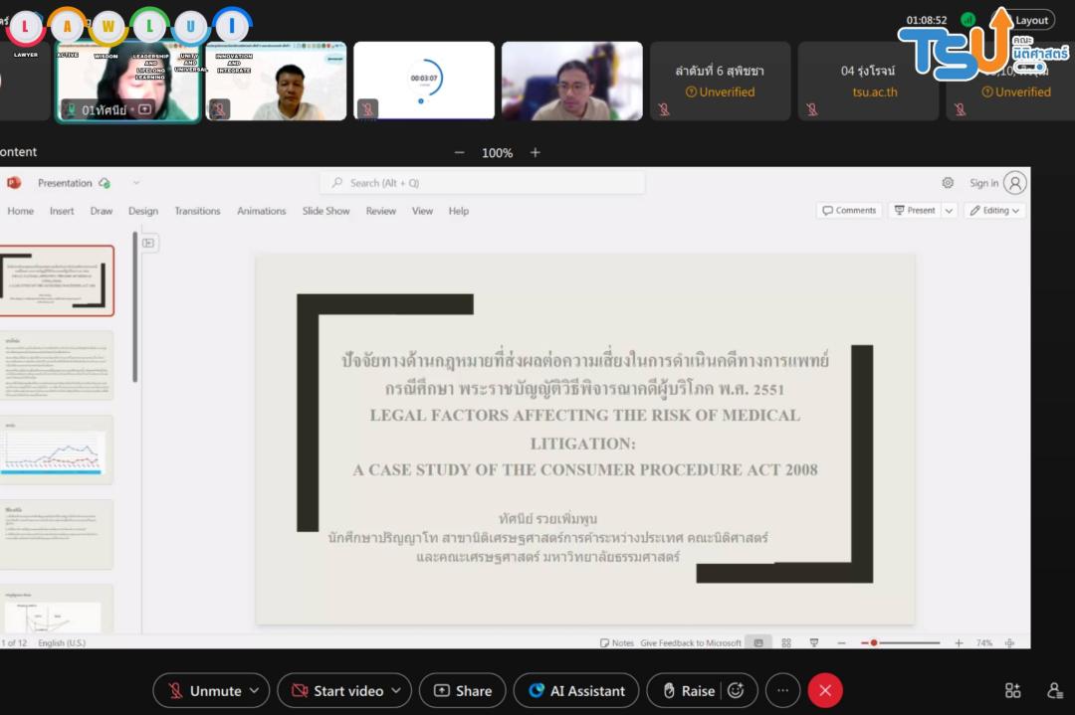Select the 01ทัศนีย์ participant video tile
This screenshot has height=715, width=1075.
(127, 82)
